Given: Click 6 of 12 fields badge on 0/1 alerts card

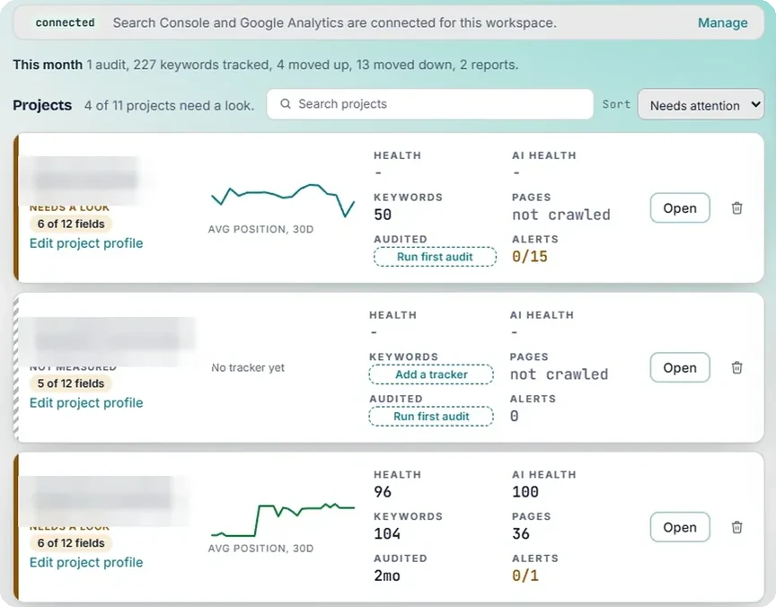Looking at the screenshot, I should point(71,543).
